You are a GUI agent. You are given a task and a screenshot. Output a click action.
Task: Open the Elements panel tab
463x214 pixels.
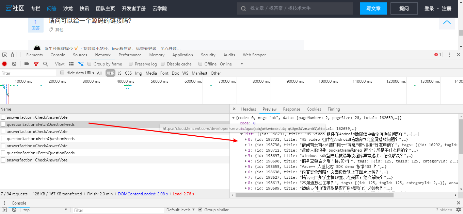click(34, 55)
